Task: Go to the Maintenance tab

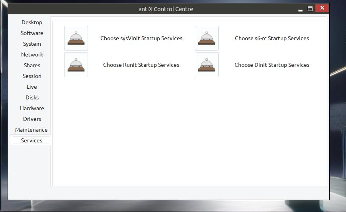Action: click(31, 130)
